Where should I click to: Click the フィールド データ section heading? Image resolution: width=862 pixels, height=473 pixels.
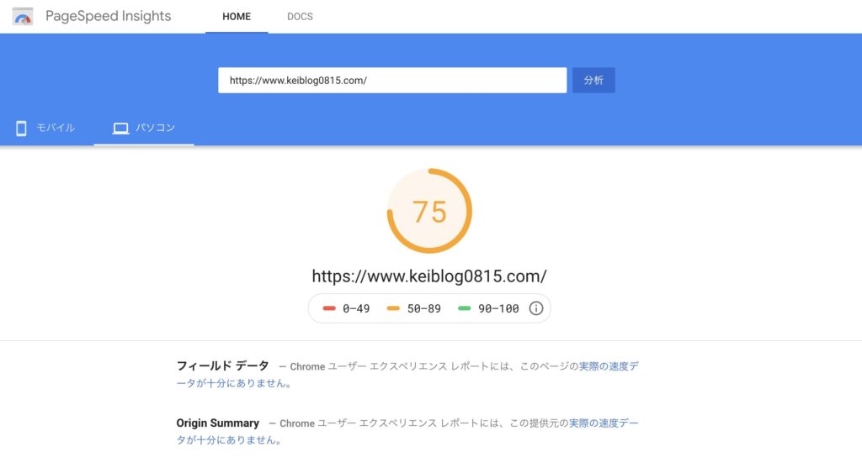pyautogui.click(x=222, y=365)
